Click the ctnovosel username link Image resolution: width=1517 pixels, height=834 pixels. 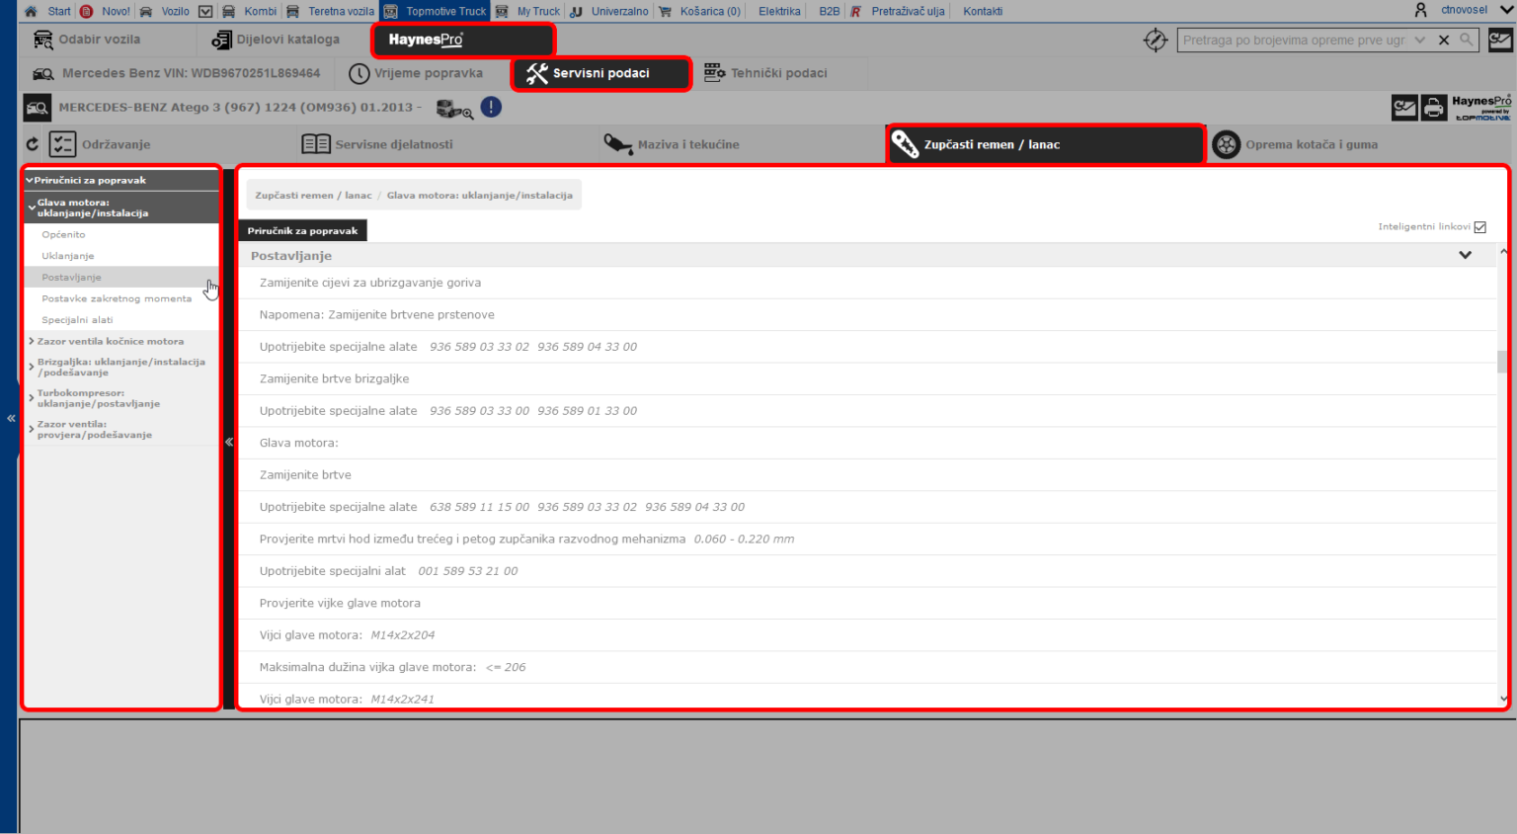click(1464, 10)
